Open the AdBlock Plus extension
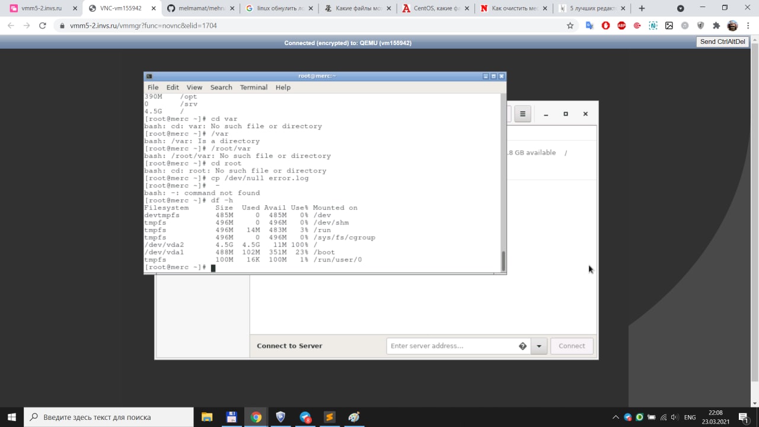759x427 pixels. tap(621, 26)
